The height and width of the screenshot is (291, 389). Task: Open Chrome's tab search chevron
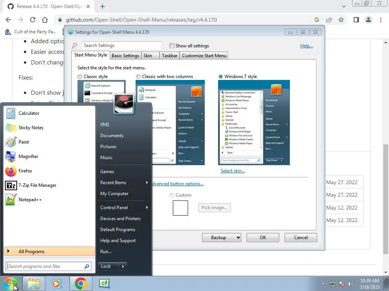(x=343, y=6)
